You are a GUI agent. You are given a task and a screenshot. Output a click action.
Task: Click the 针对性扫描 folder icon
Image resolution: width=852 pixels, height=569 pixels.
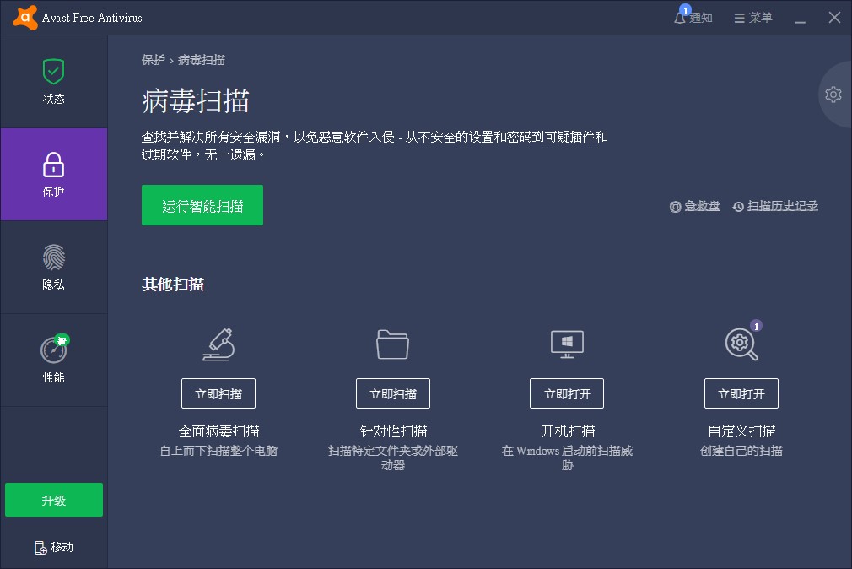tap(392, 344)
